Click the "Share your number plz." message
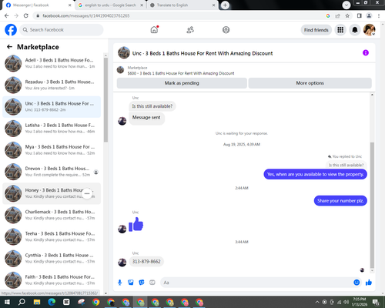This screenshot has height=308, width=385. pyautogui.click(x=340, y=201)
